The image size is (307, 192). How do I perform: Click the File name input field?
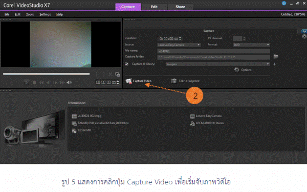[213, 51]
